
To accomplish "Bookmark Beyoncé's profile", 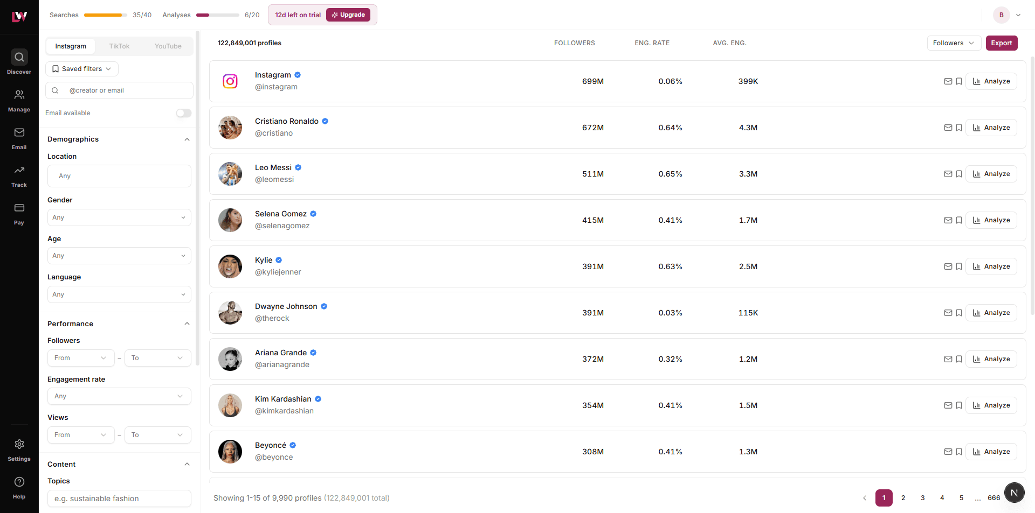I will tap(959, 452).
